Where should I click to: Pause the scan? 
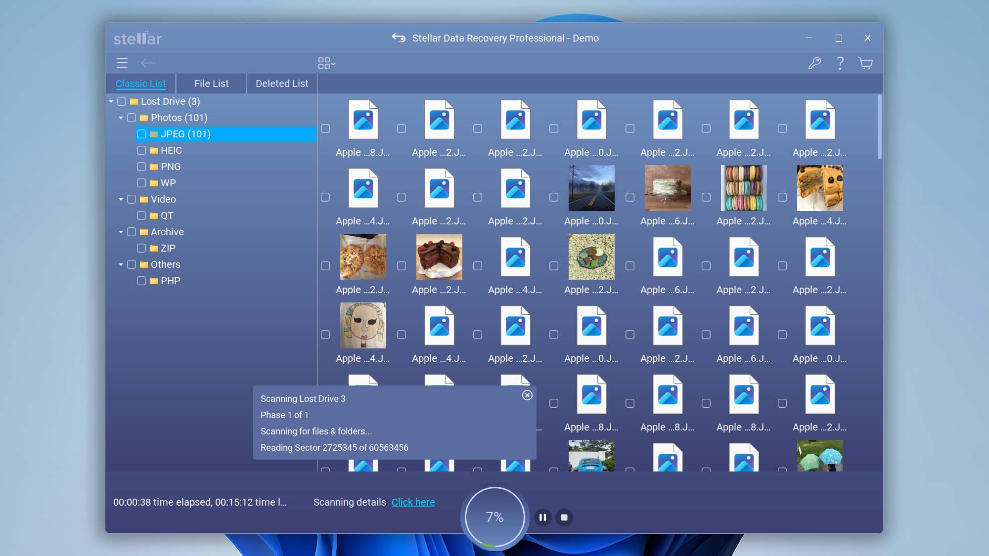coord(542,517)
